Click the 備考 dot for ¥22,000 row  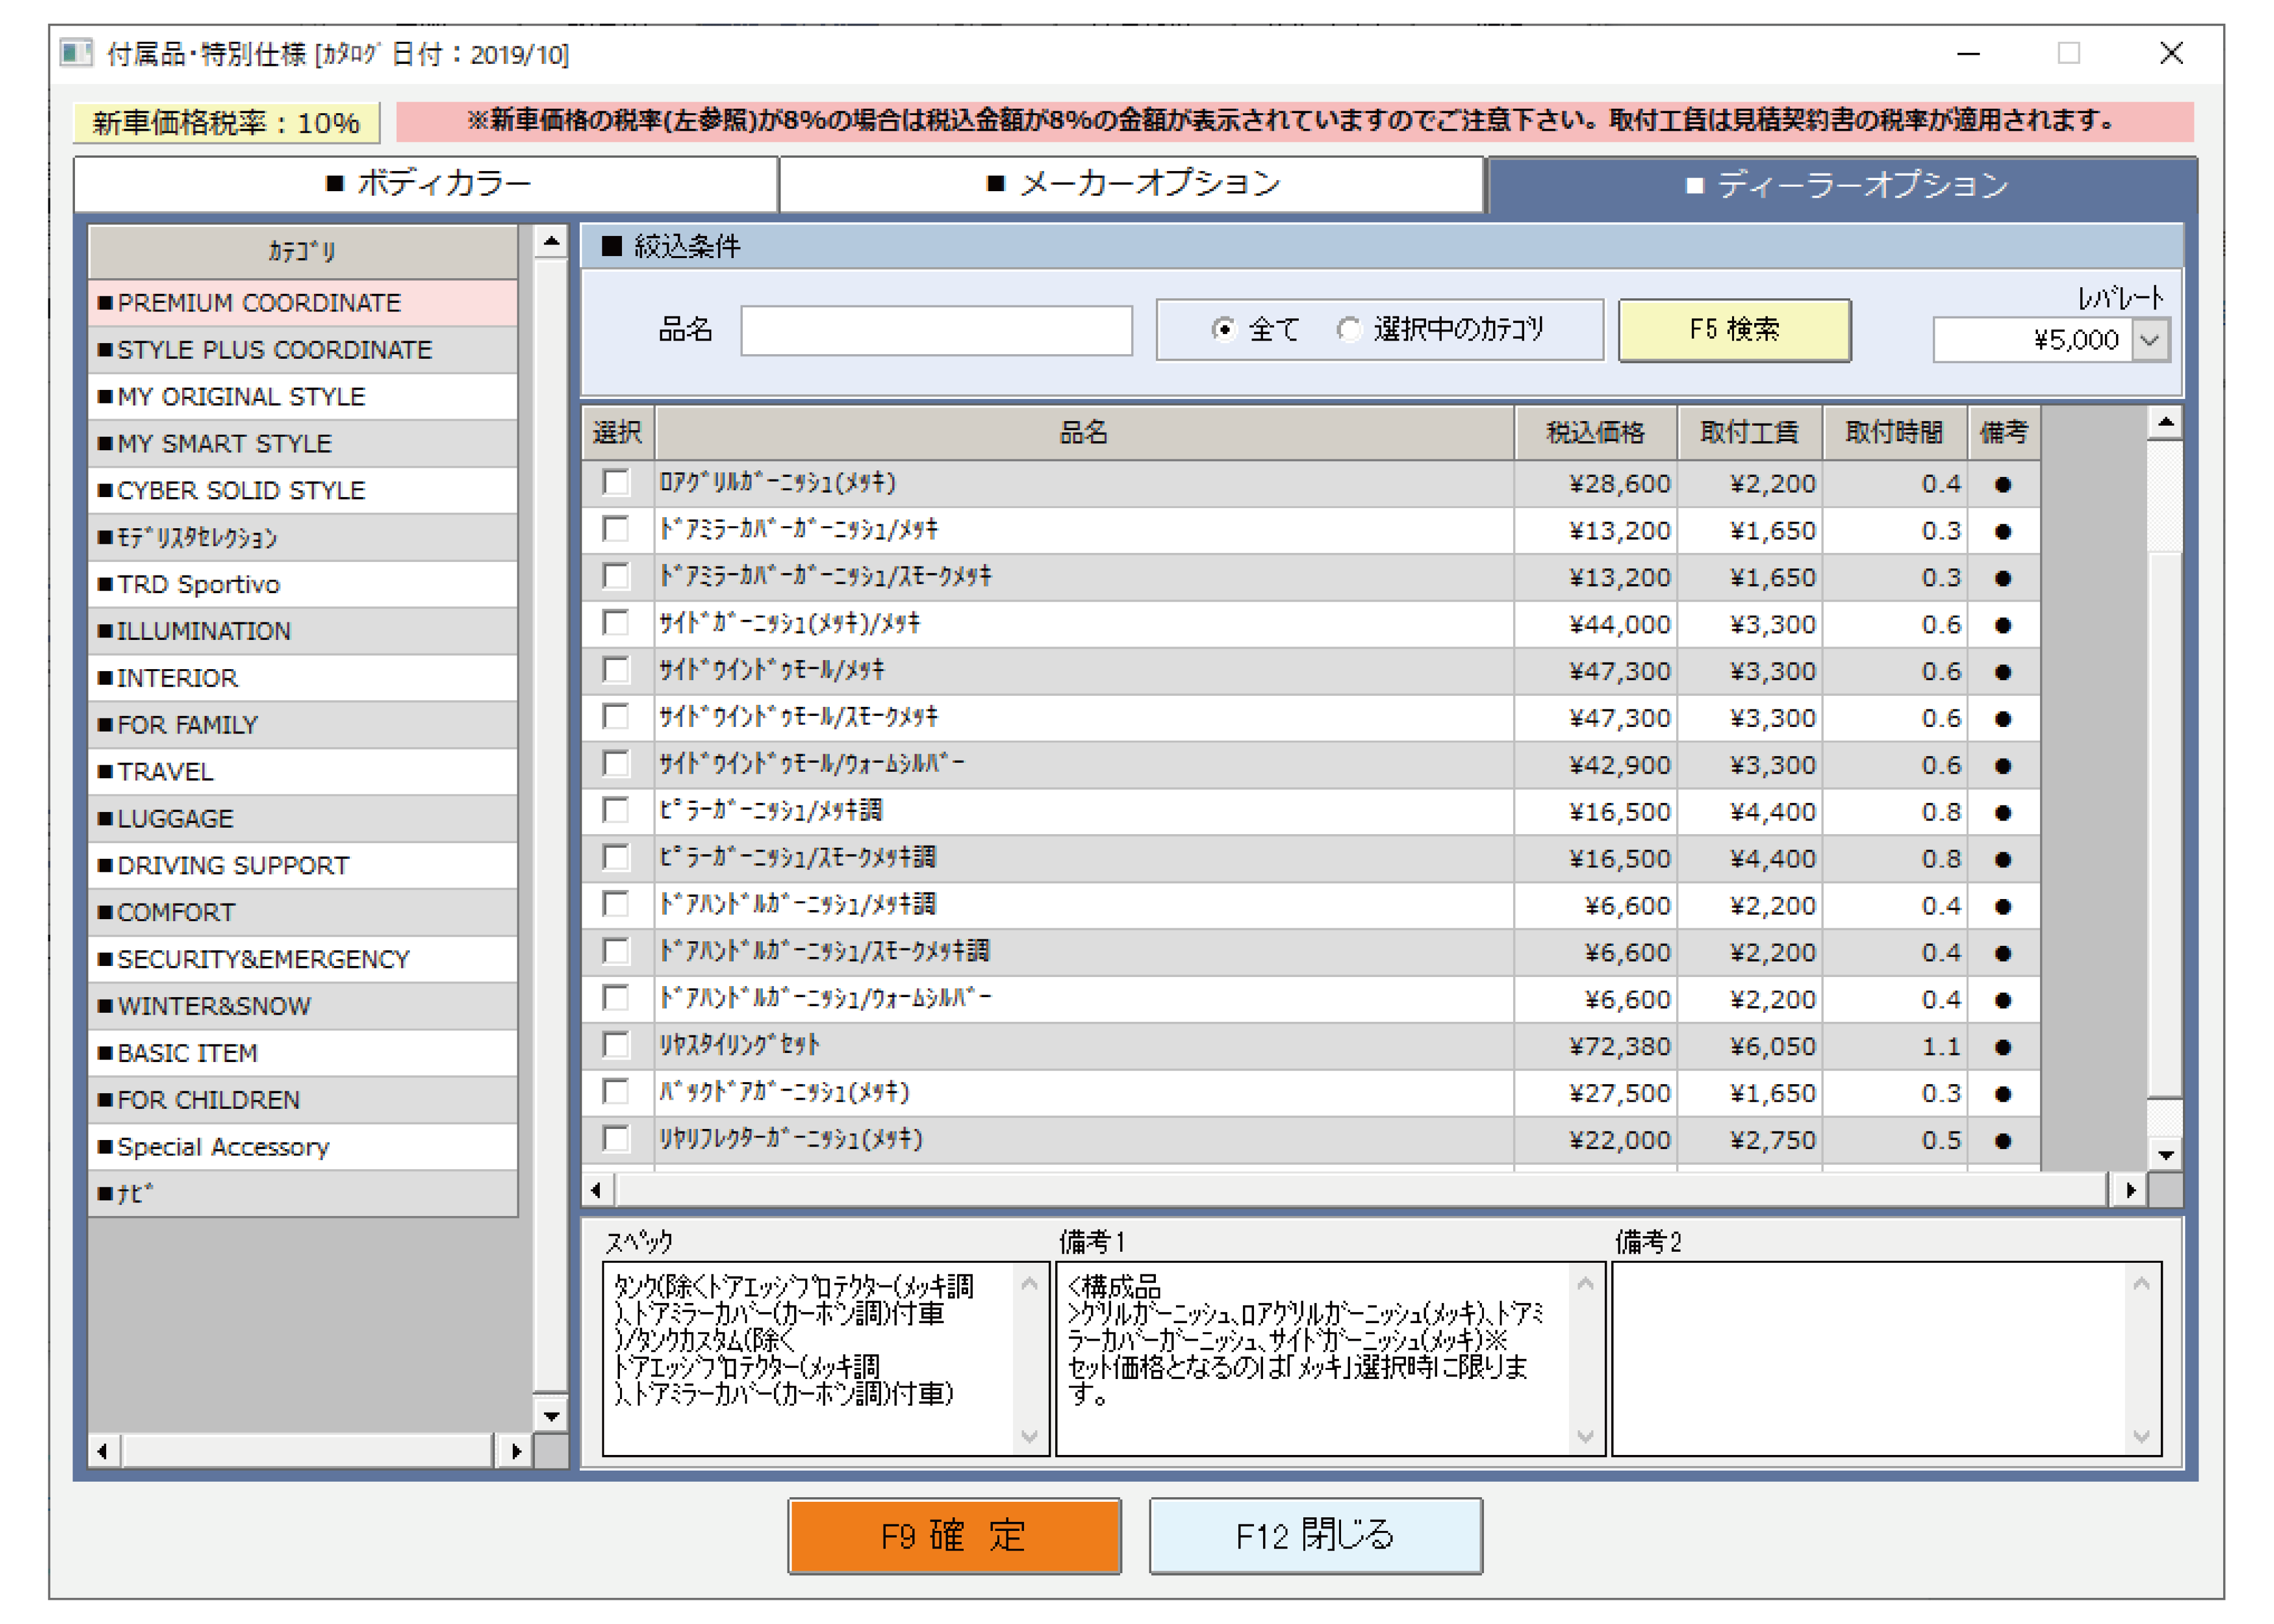tap(2003, 1141)
